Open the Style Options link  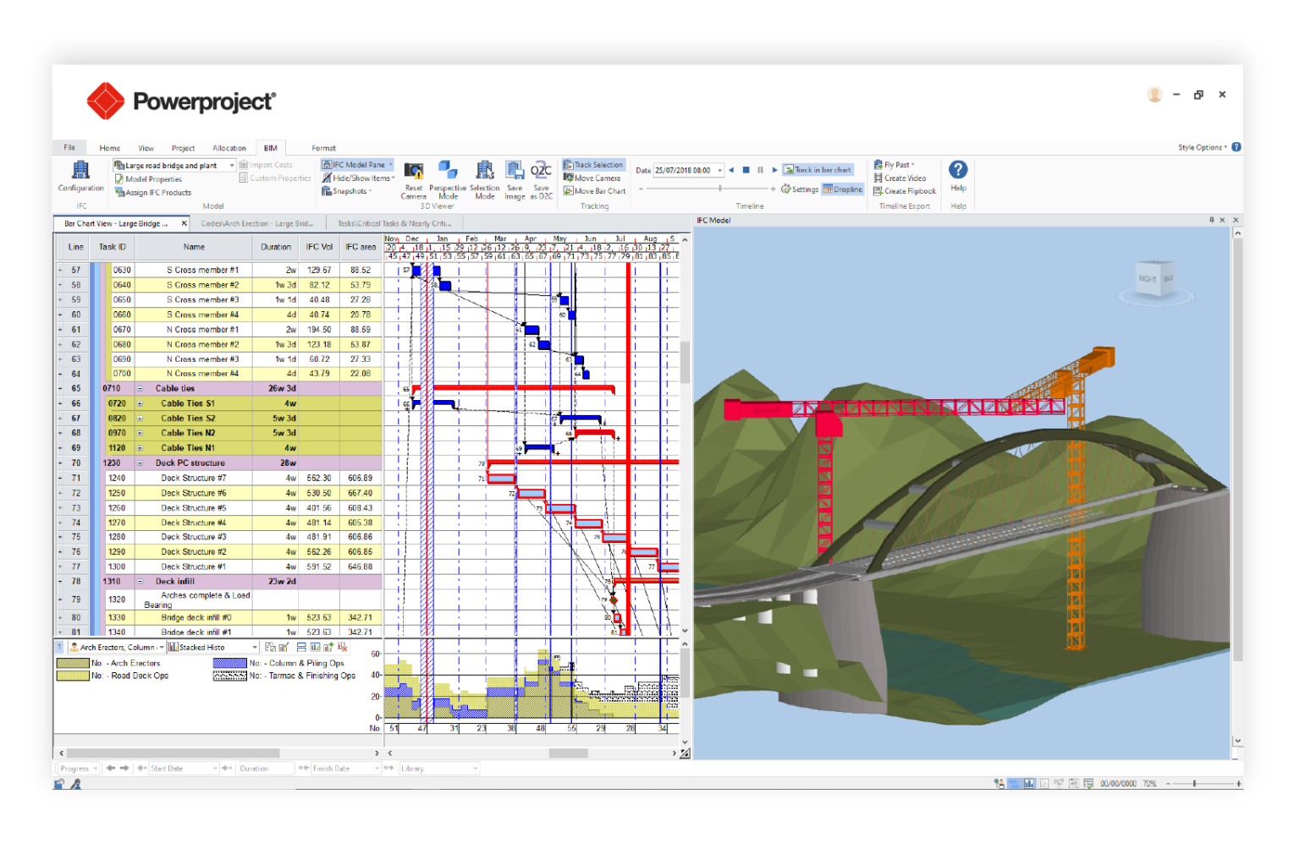(x=1203, y=147)
